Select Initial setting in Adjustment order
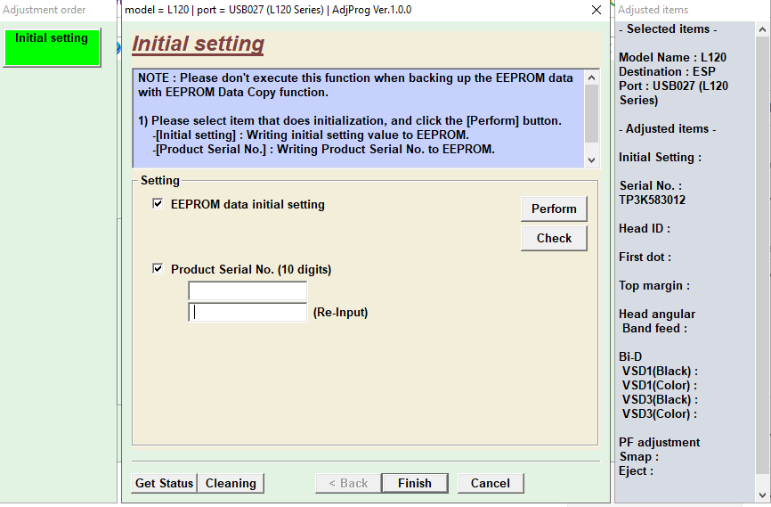Screen dimensions: 771x507 53,47
